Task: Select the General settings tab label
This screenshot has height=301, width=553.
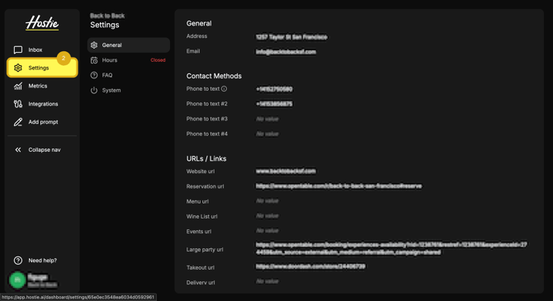Action: click(111, 45)
